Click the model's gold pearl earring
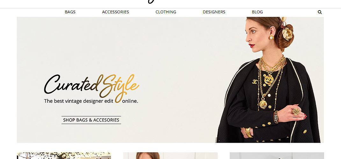Image resolution: width=341 pixels, height=159 pixels. 271,38
